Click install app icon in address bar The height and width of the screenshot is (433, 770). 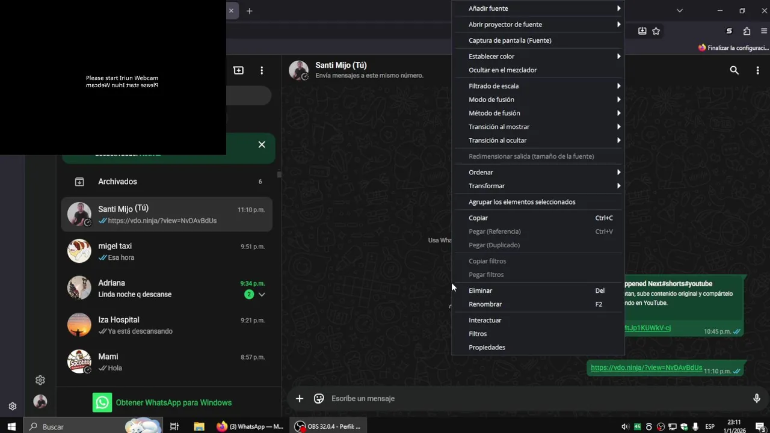tap(642, 31)
